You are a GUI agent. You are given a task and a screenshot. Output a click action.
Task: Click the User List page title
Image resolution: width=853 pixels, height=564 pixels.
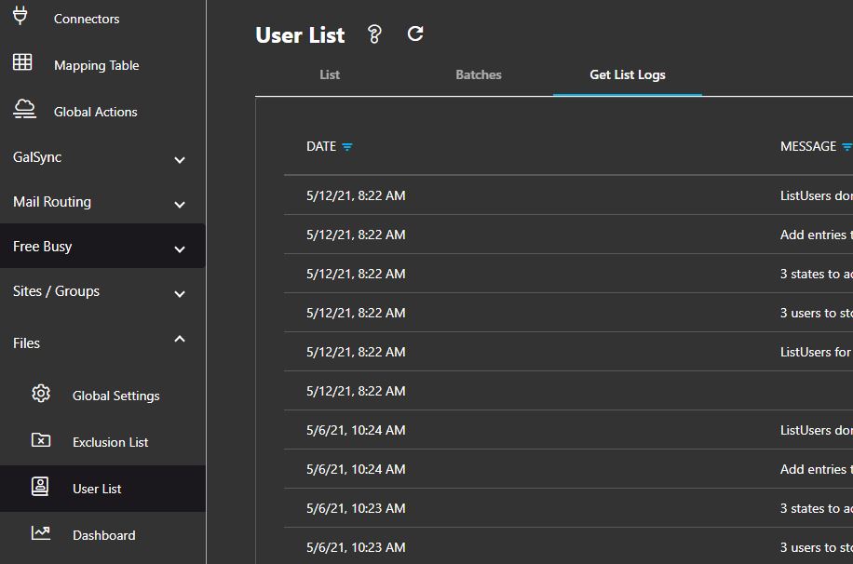pyautogui.click(x=300, y=35)
